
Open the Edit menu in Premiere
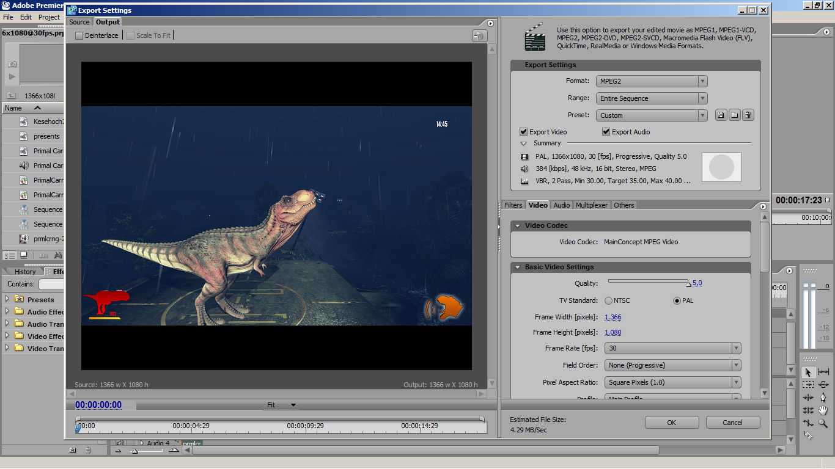click(x=26, y=17)
